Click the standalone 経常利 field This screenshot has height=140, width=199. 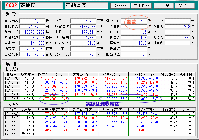point(178,43)
